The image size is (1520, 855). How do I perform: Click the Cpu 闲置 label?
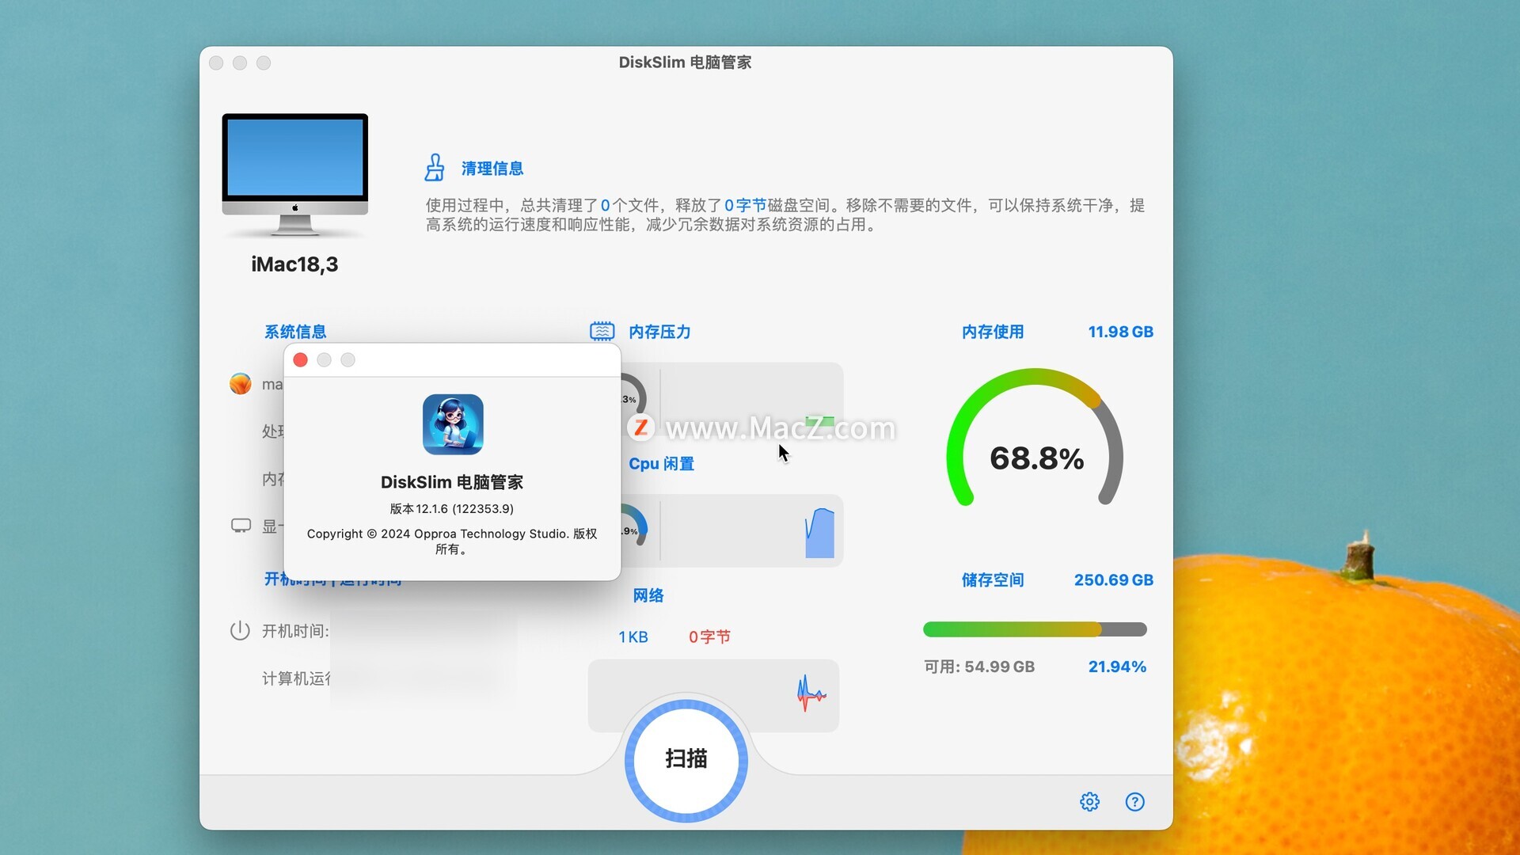click(x=661, y=464)
